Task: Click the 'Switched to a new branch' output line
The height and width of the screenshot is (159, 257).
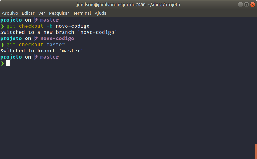Action: click(59, 32)
